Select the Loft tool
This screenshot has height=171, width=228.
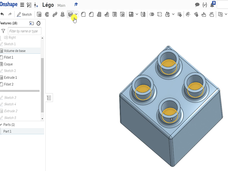pos(62,15)
